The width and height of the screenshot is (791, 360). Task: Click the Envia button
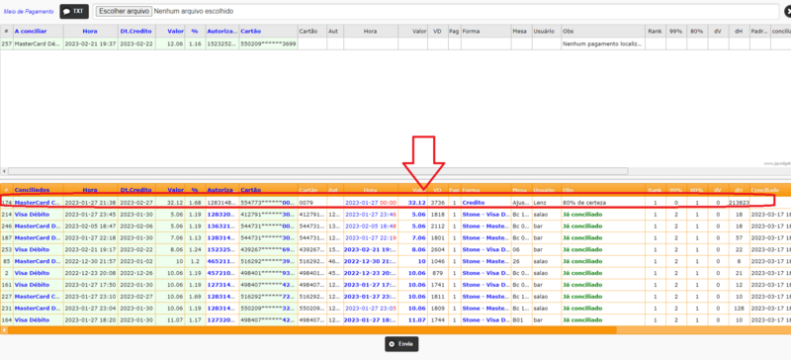click(401, 344)
